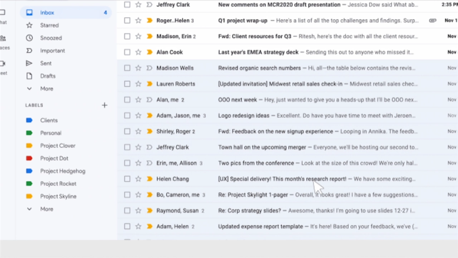Open Town hall on upcoming merger email
The image size is (458, 258).
[x=262, y=147]
